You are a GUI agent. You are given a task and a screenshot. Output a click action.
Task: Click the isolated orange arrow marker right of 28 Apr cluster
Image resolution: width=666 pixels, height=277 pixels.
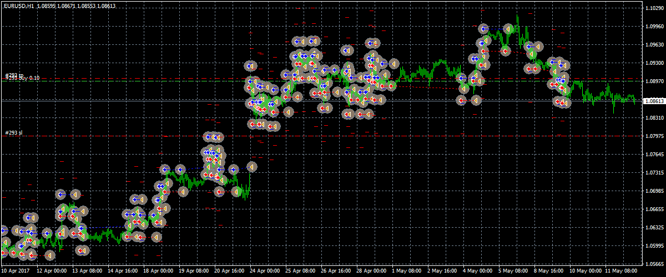pyautogui.click(x=393, y=64)
